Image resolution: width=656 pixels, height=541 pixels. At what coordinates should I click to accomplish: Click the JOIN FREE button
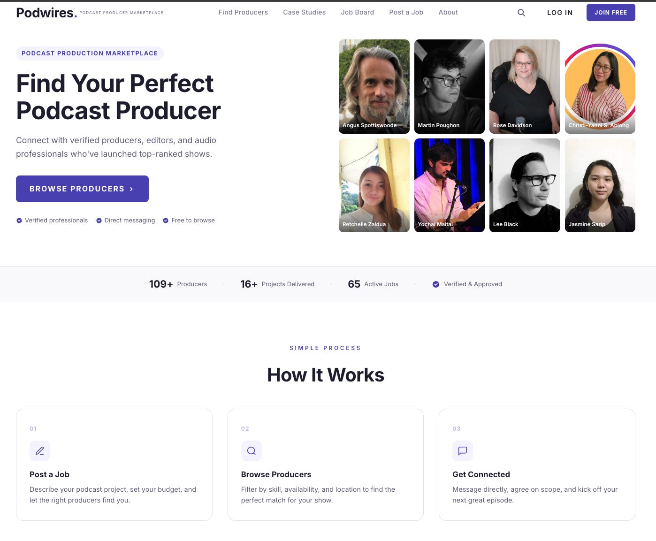pyautogui.click(x=611, y=13)
